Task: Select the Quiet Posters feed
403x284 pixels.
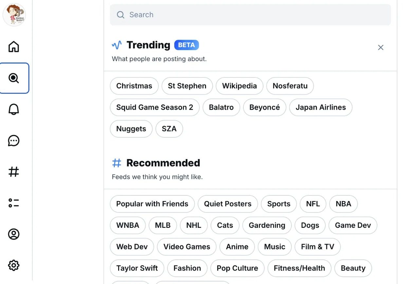Action: 228,204
